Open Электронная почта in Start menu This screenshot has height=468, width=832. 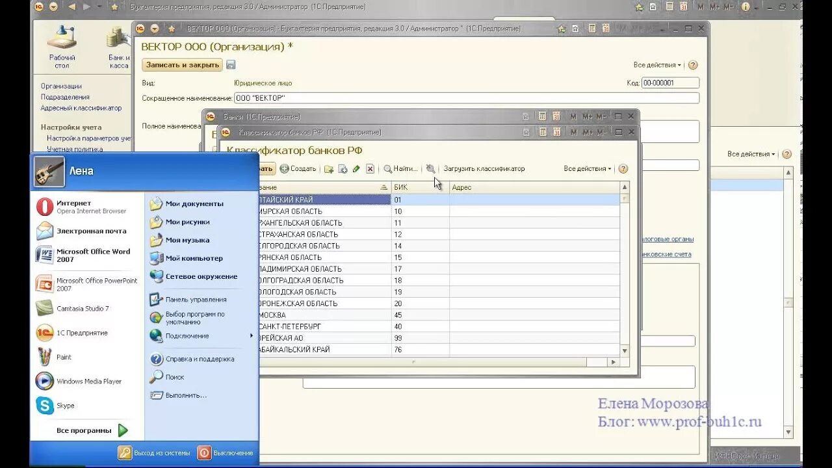pyautogui.click(x=82, y=231)
